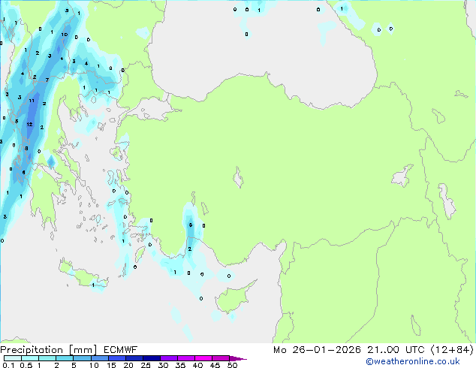Click the '15' legend scale label
The image size is (476, 368).
(x=111, y=365)
